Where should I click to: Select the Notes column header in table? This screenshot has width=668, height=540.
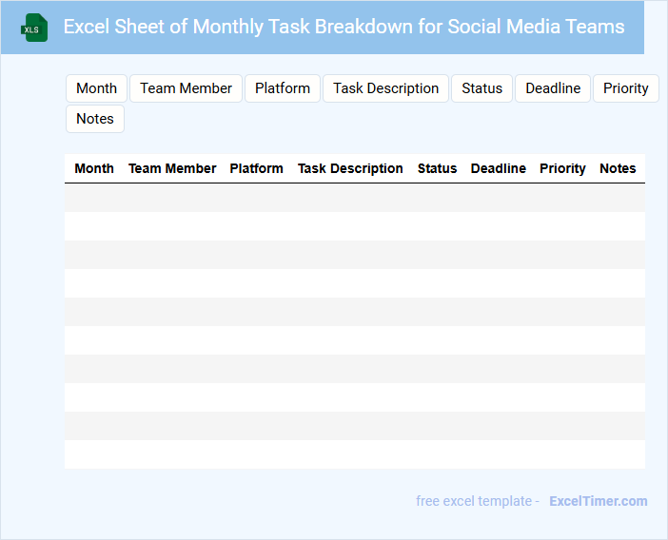click(x=618, y=168)
